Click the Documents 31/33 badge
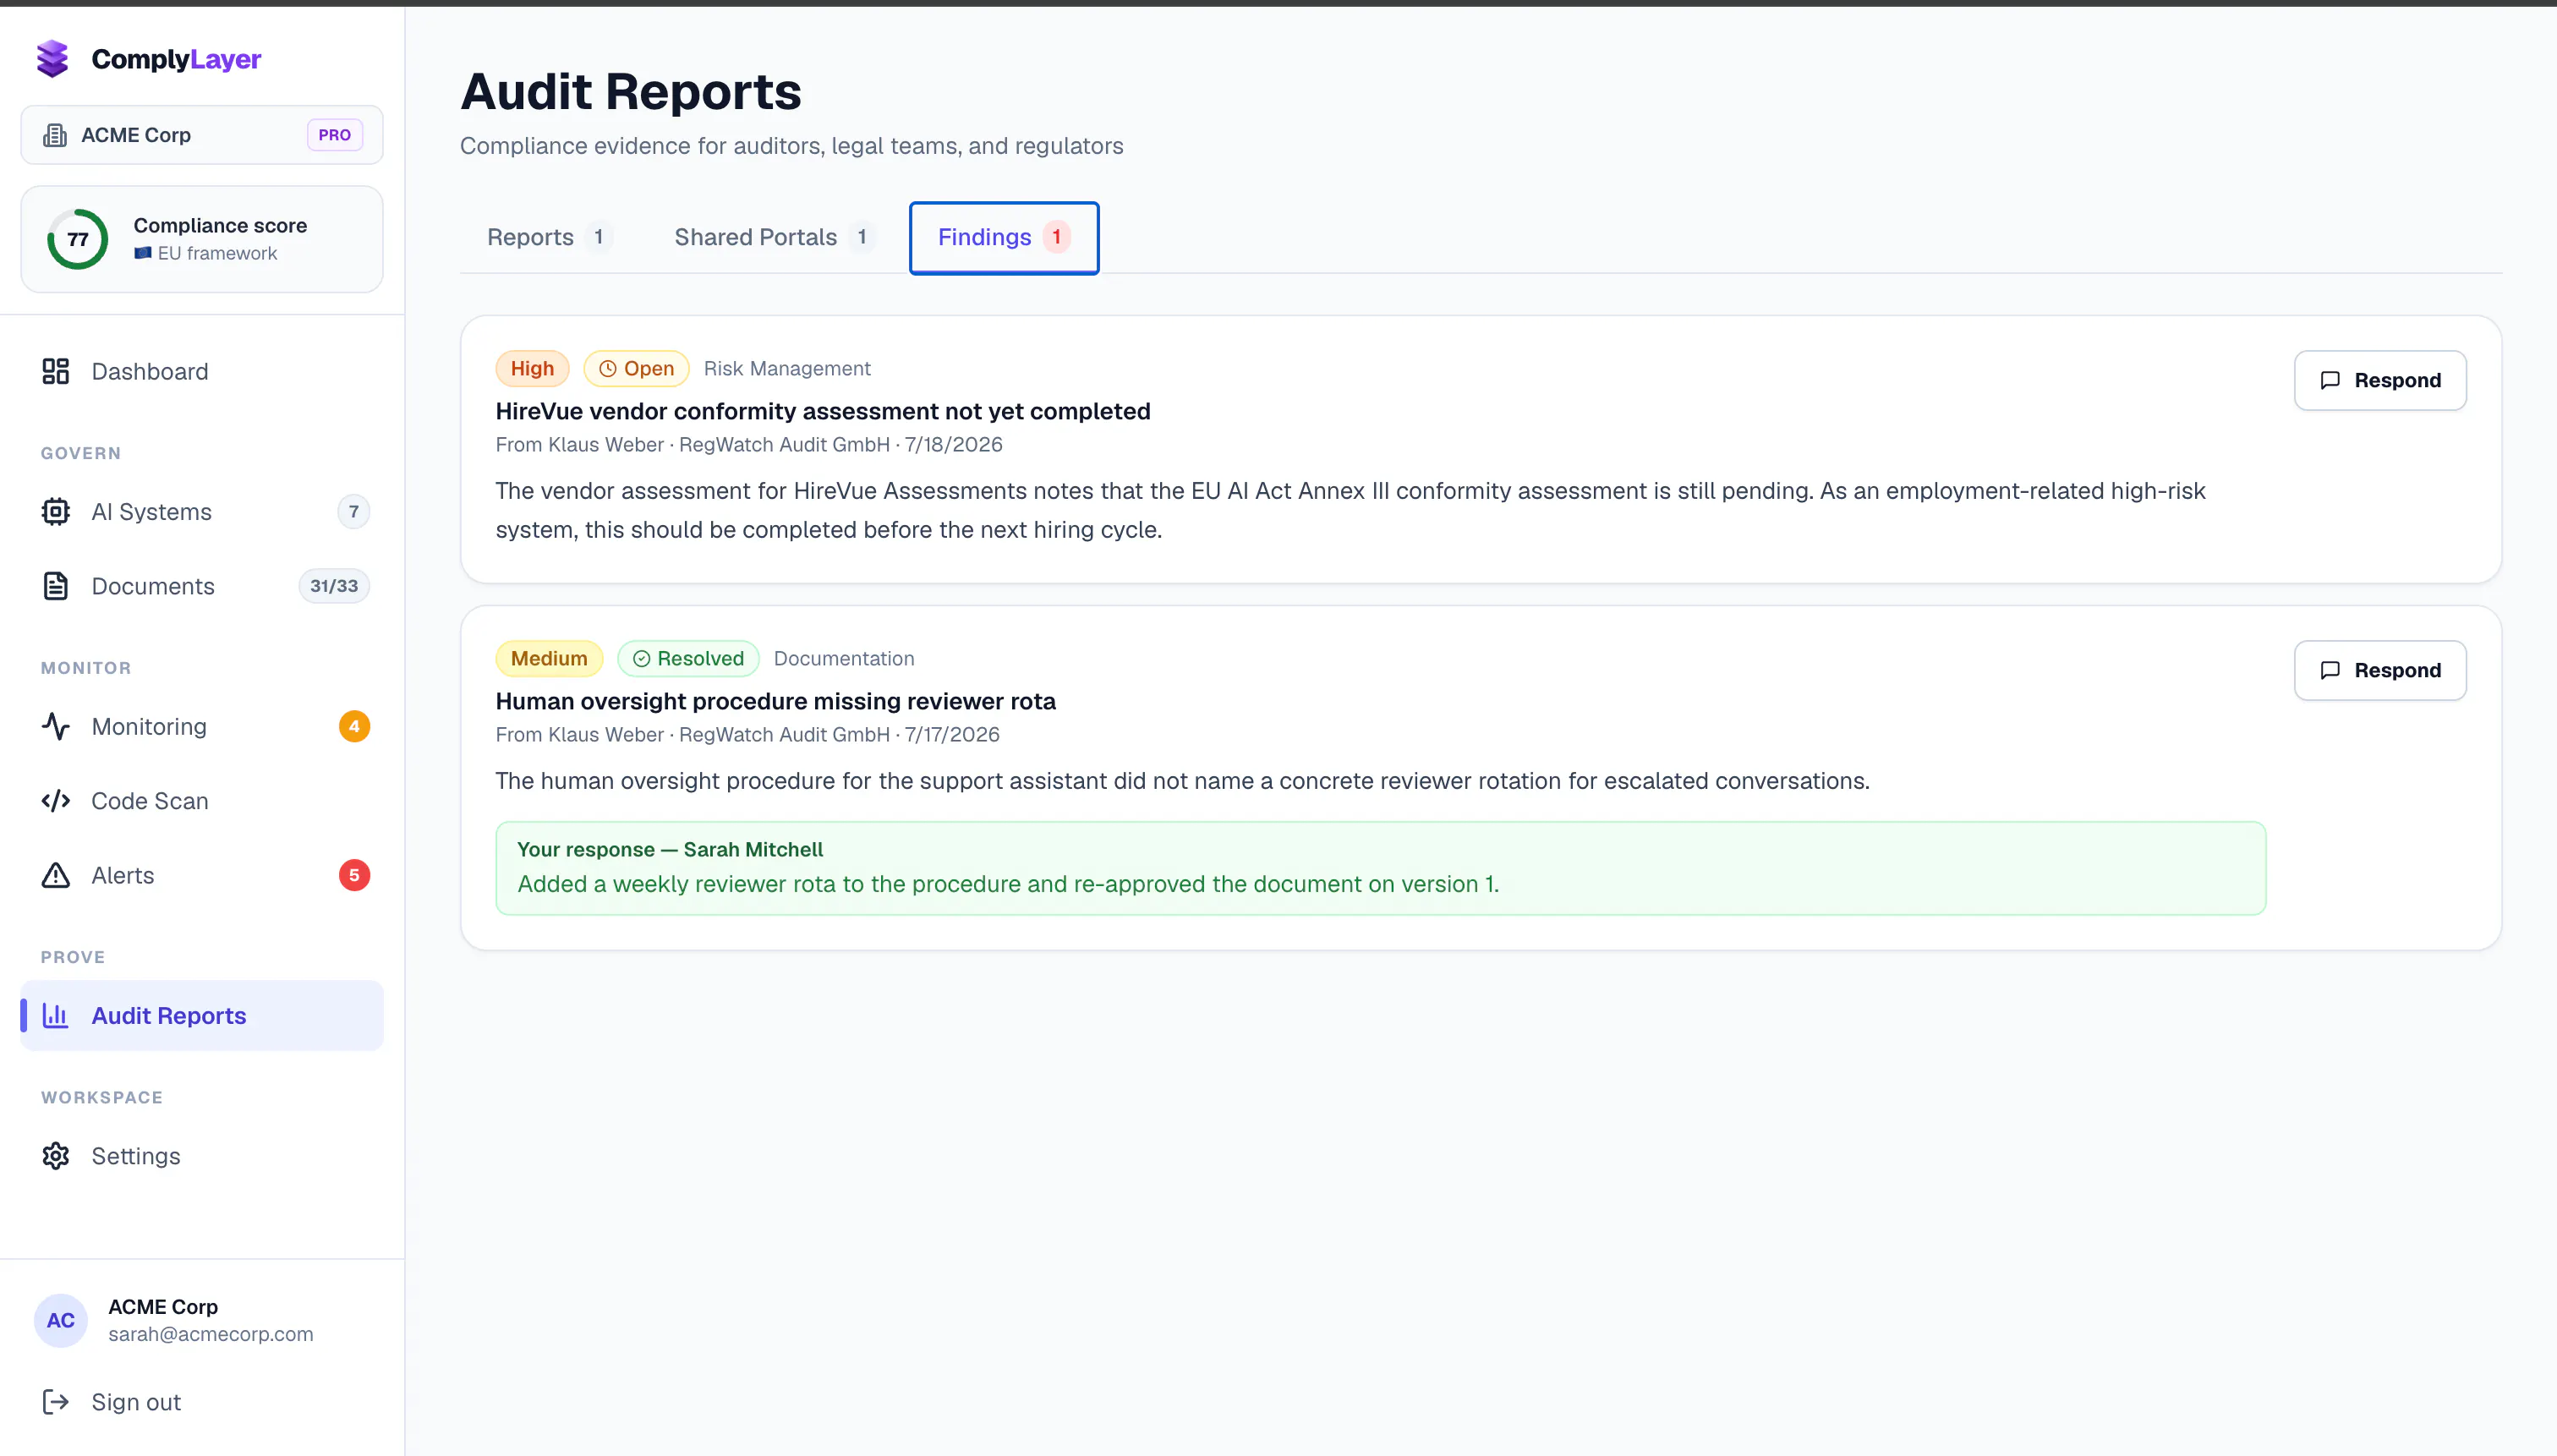 tap(334, 586)
